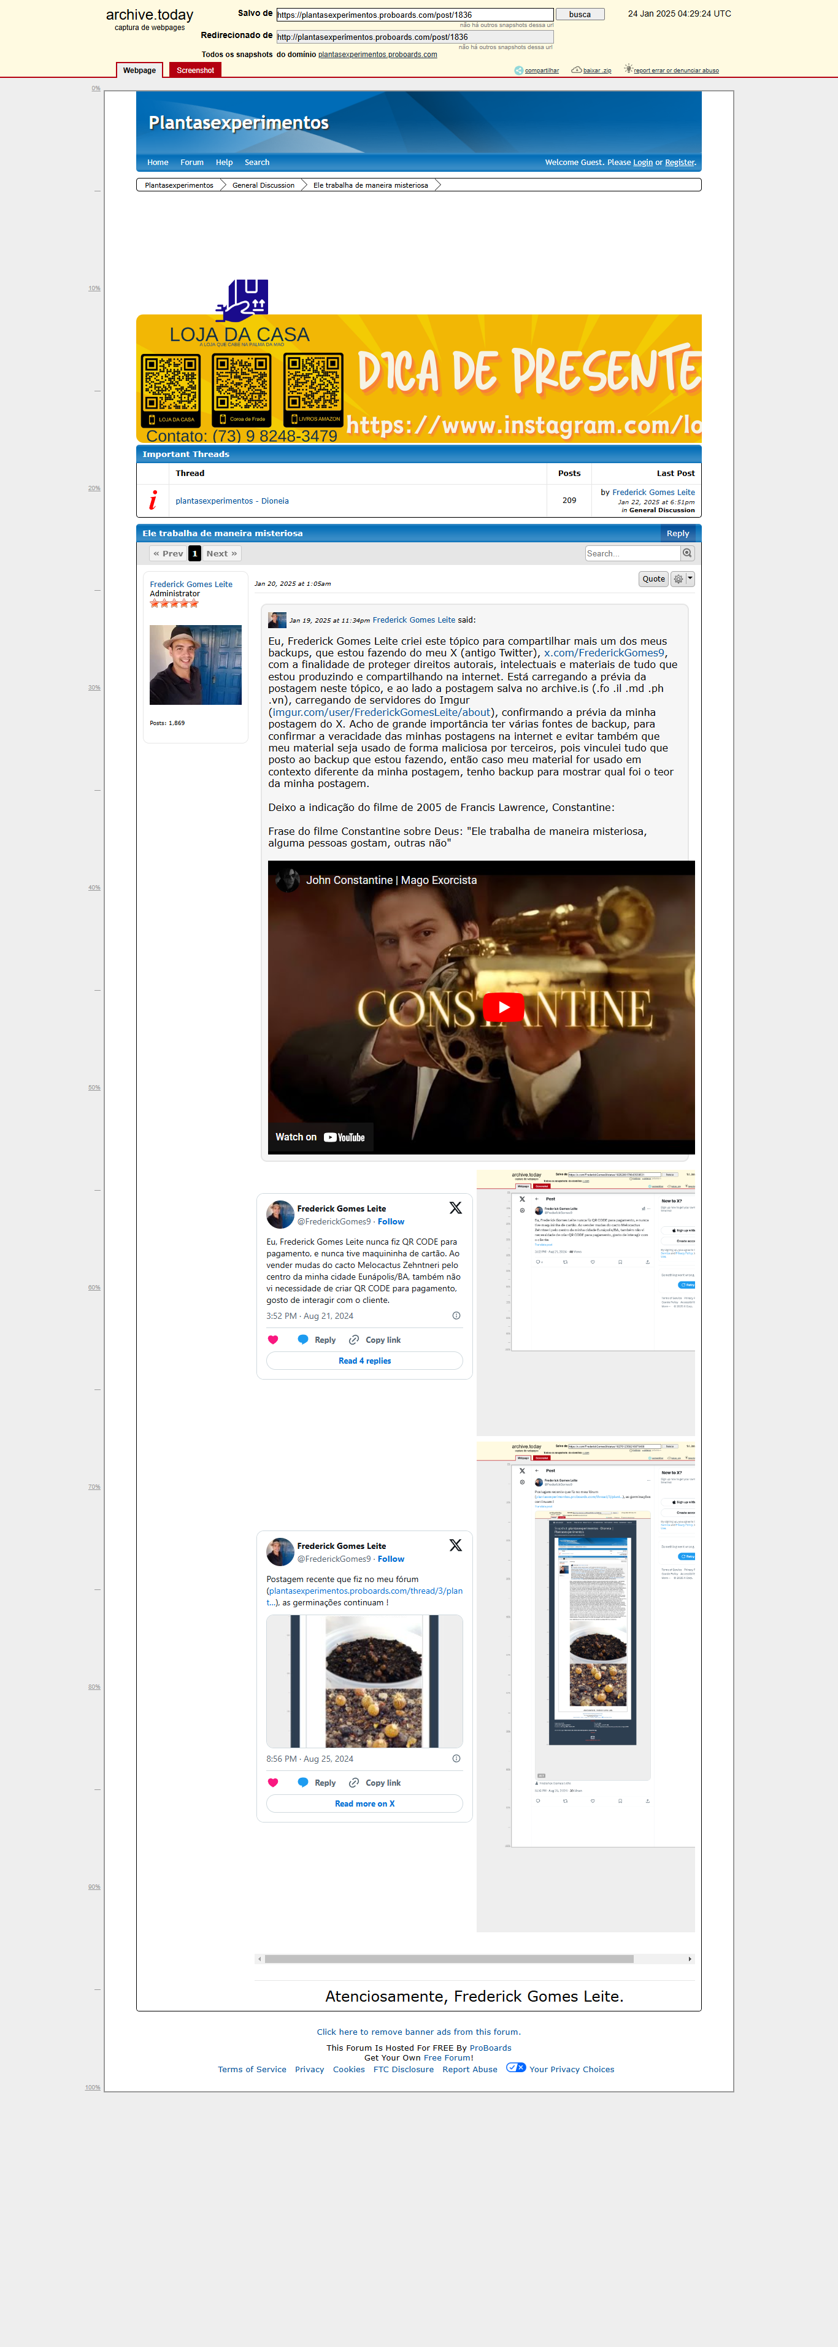
Task: Copy link of the Aug 21 tweet
Action: (374, 1339)
